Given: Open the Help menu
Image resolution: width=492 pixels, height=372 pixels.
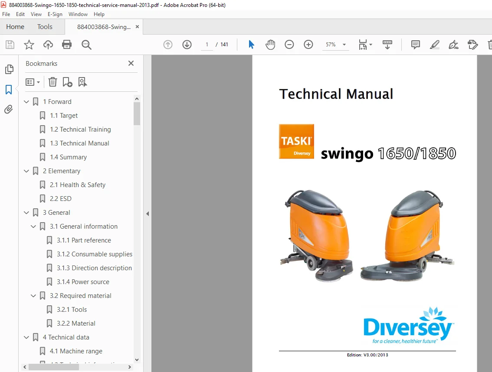Looking at the screenshot, I should 99,14.
